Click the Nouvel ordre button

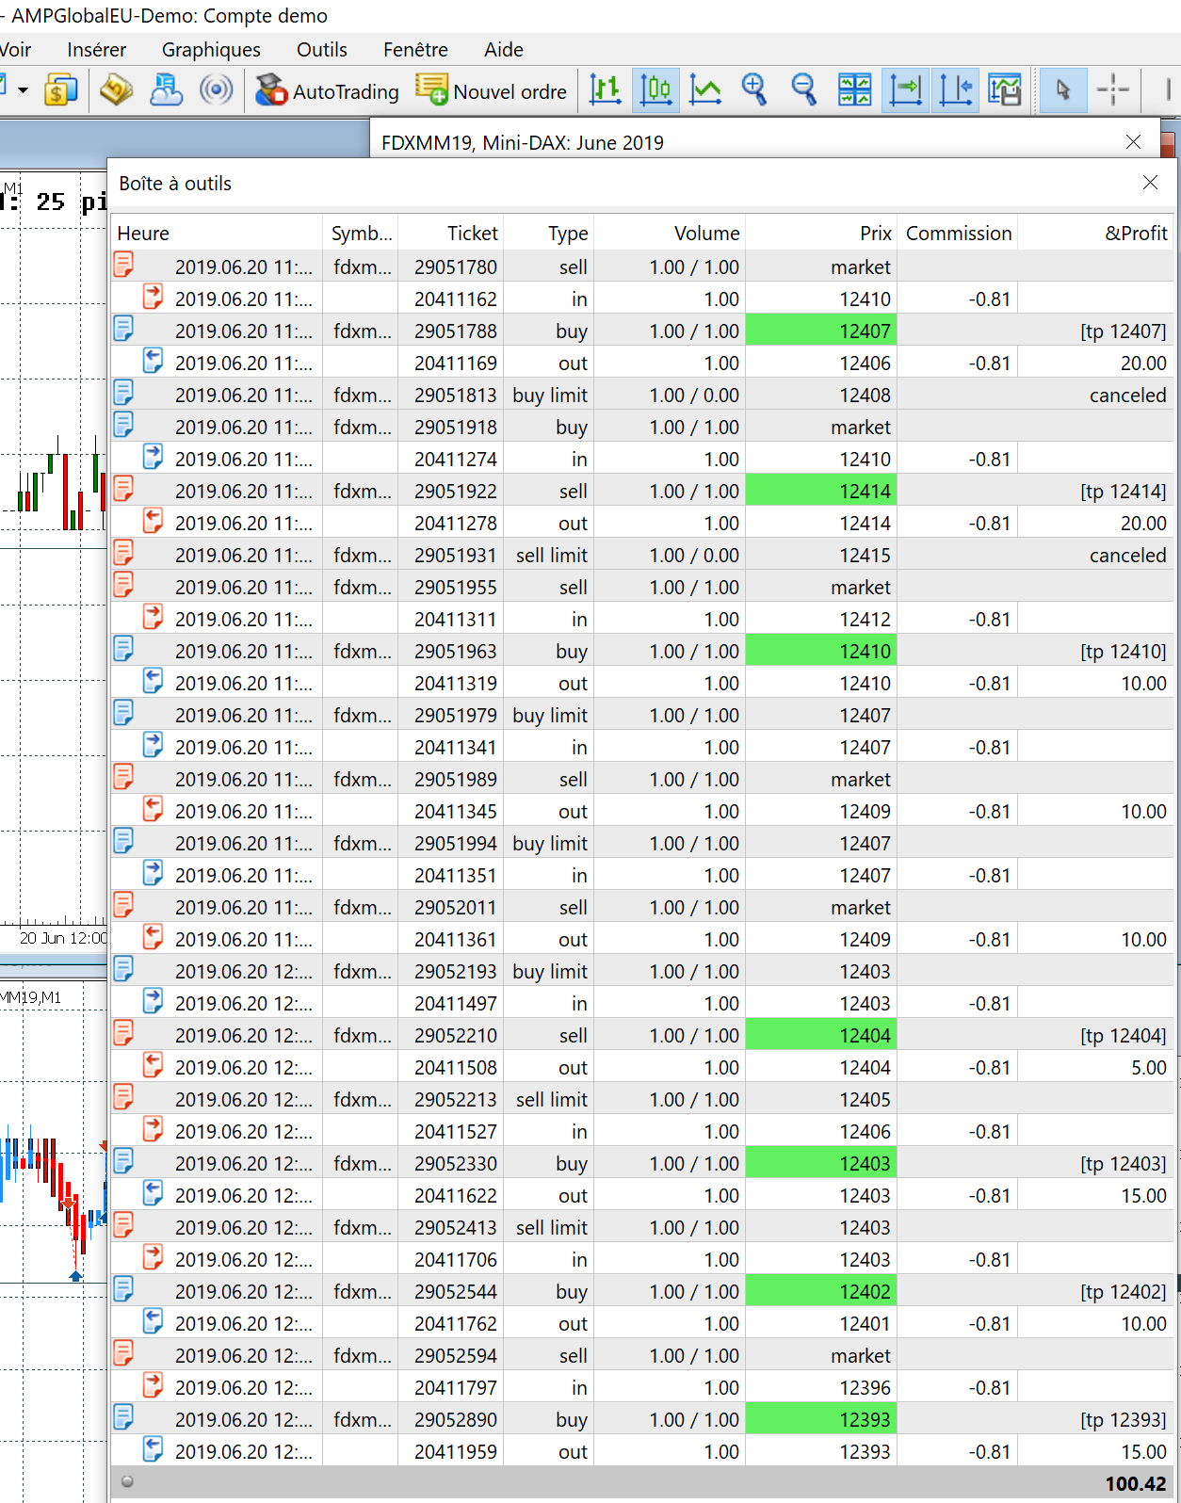click(492, 91)
